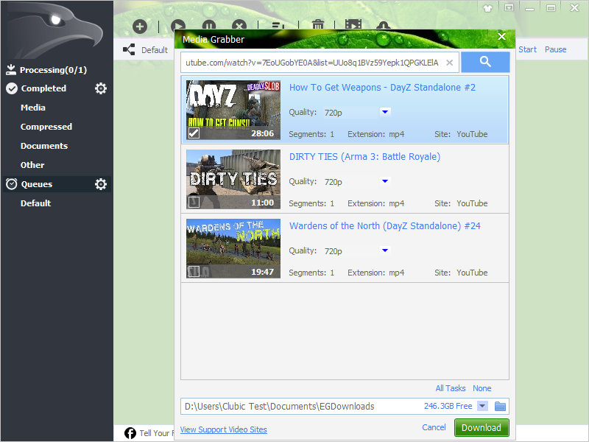Click the Completed settings gear icon
The width and height of the screenshot is (589, 442).
pyautogui.click(x=101, y=88)
